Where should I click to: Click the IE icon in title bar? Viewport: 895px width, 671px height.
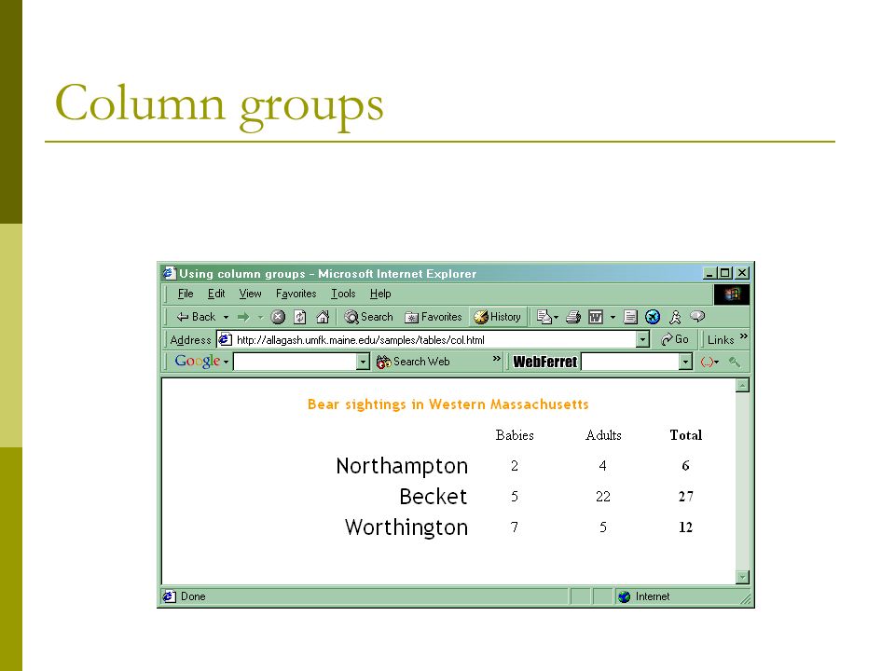coord(169,273)
